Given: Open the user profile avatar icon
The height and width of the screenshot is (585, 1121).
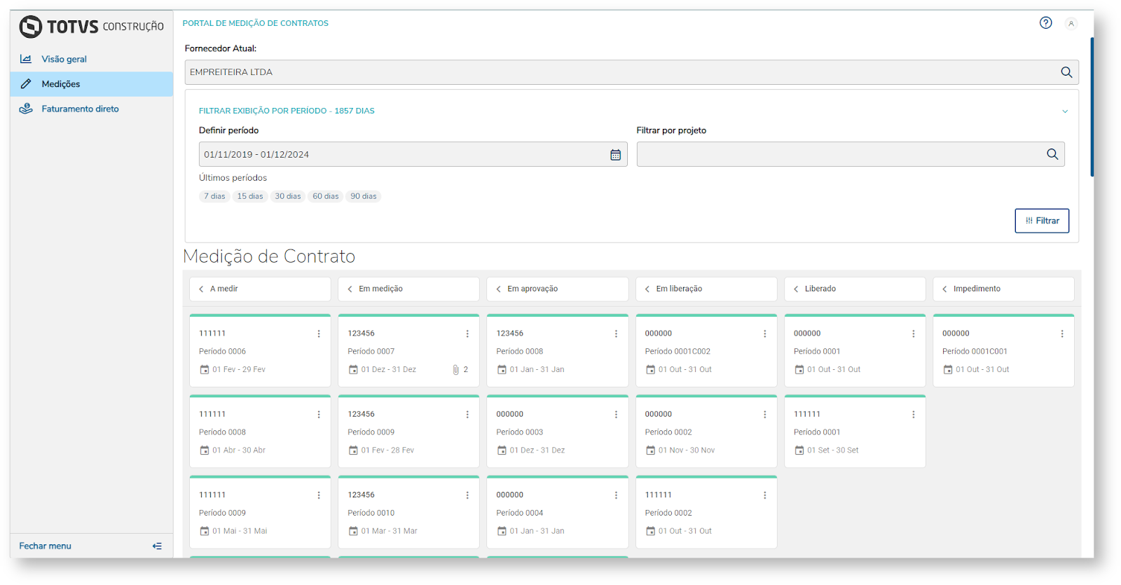Looking at the screenshot, I should (1071, 23).
